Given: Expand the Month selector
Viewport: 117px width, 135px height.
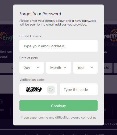Looking at the screenshot, I should point(59,67).
